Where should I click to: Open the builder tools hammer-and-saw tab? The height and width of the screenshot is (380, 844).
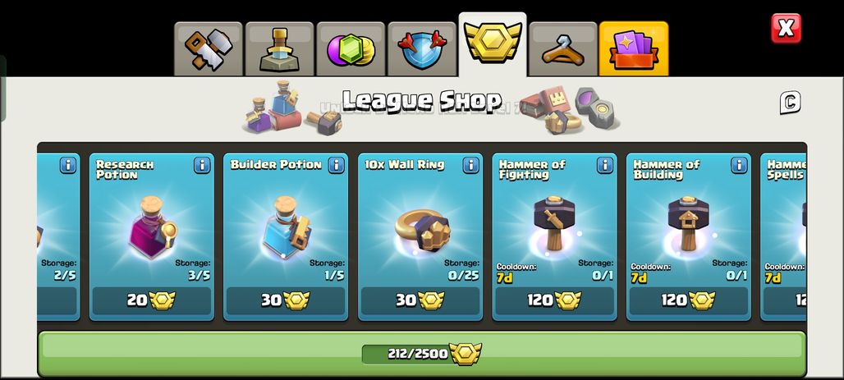pos(209,49)
